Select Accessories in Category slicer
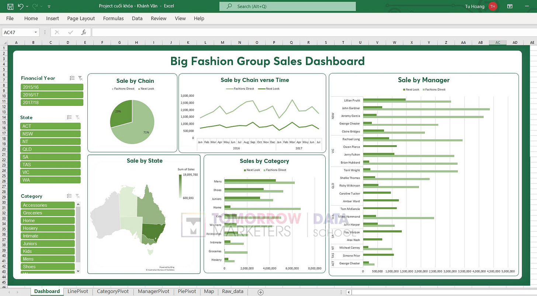537x296 pixels. click(x=48, y=205)
